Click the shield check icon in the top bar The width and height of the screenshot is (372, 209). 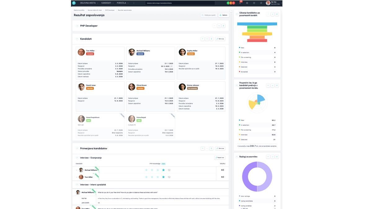[261, 3]
